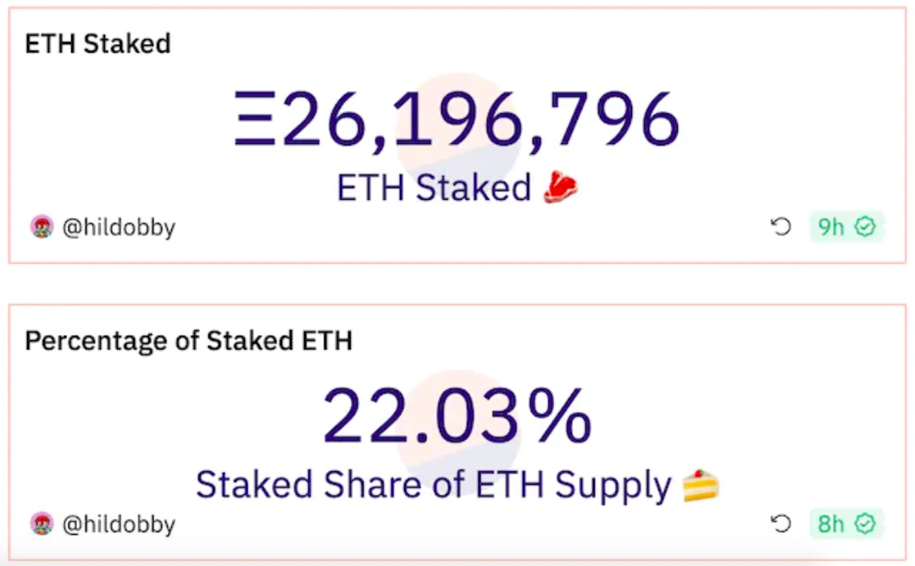Select the 22.03% counter value
Screen dimensions: 915x566
(457, 415)
